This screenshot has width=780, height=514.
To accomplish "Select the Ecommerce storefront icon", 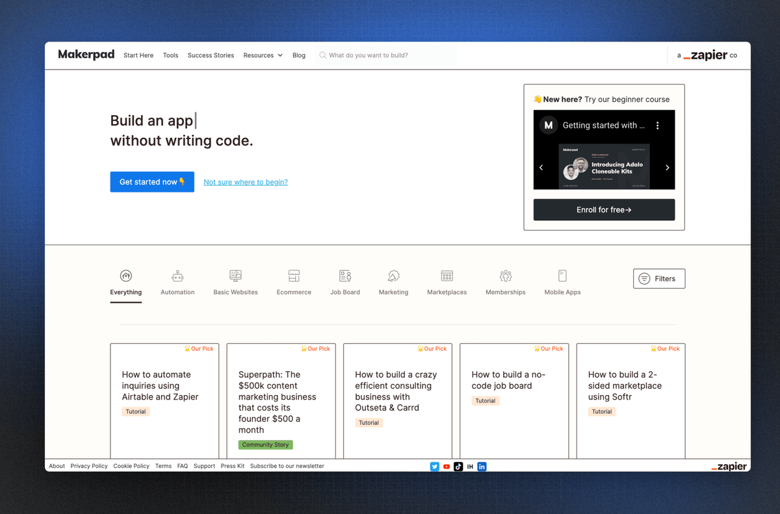I will (294, 276).
